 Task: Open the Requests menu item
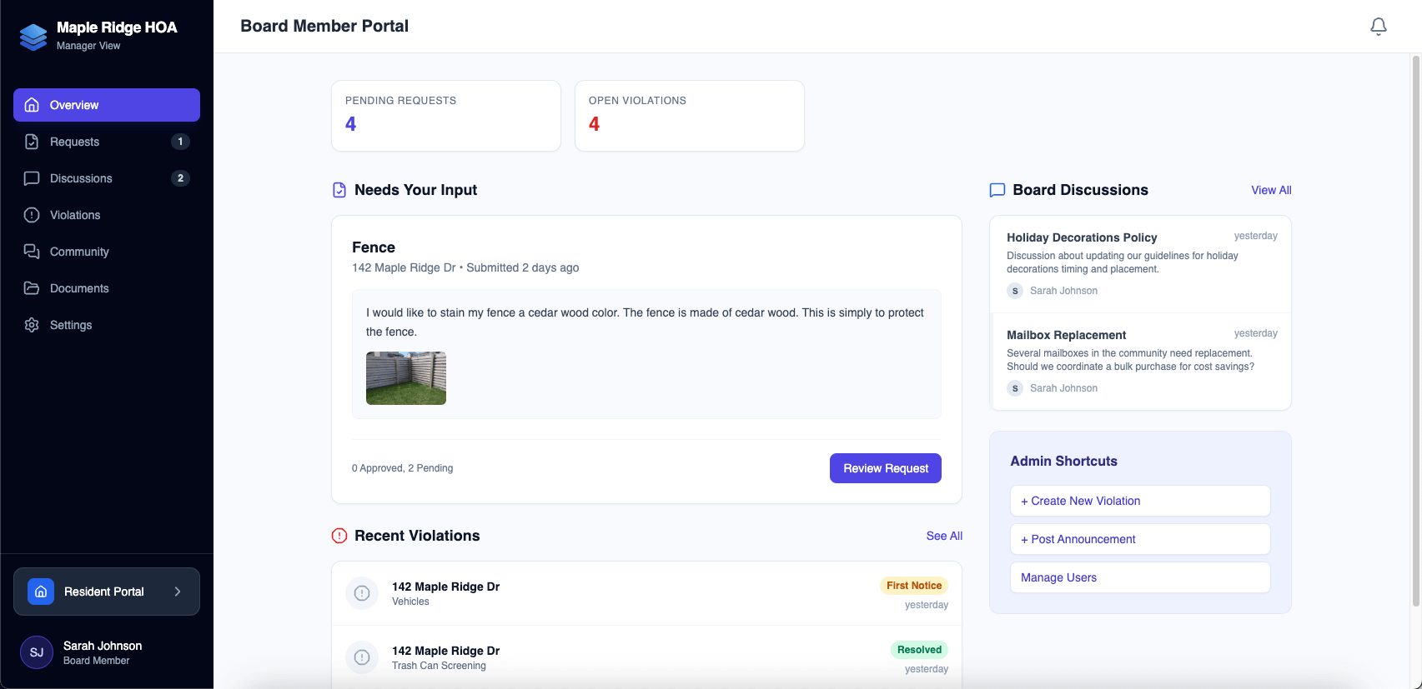(x=107, y=142)
